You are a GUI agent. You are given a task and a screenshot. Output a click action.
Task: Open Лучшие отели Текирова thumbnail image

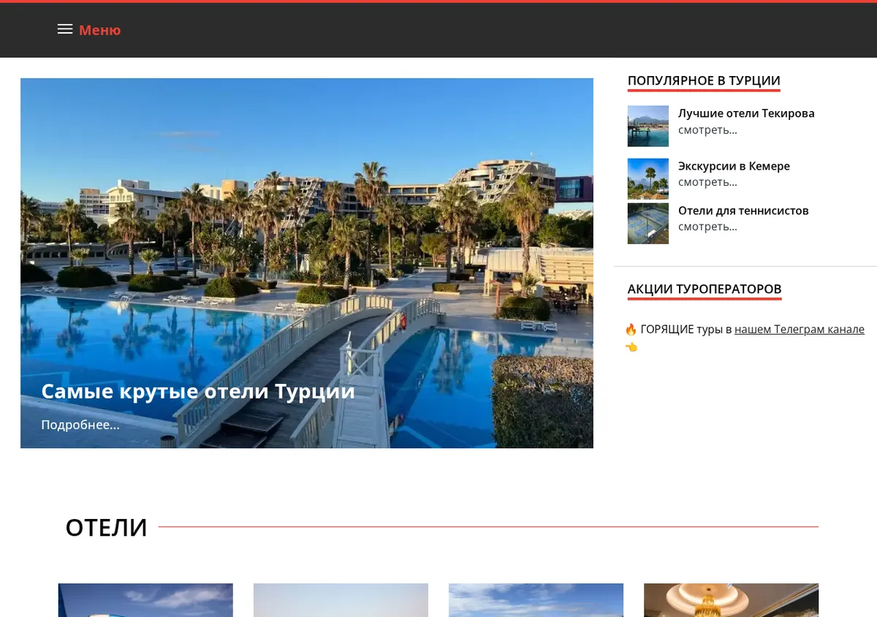(648, 126)
